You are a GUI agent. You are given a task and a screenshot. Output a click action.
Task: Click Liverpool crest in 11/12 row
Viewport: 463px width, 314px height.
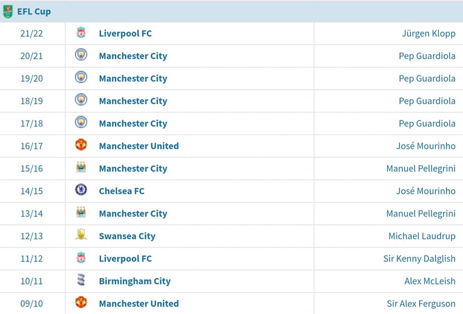click(x=81, y=258)
